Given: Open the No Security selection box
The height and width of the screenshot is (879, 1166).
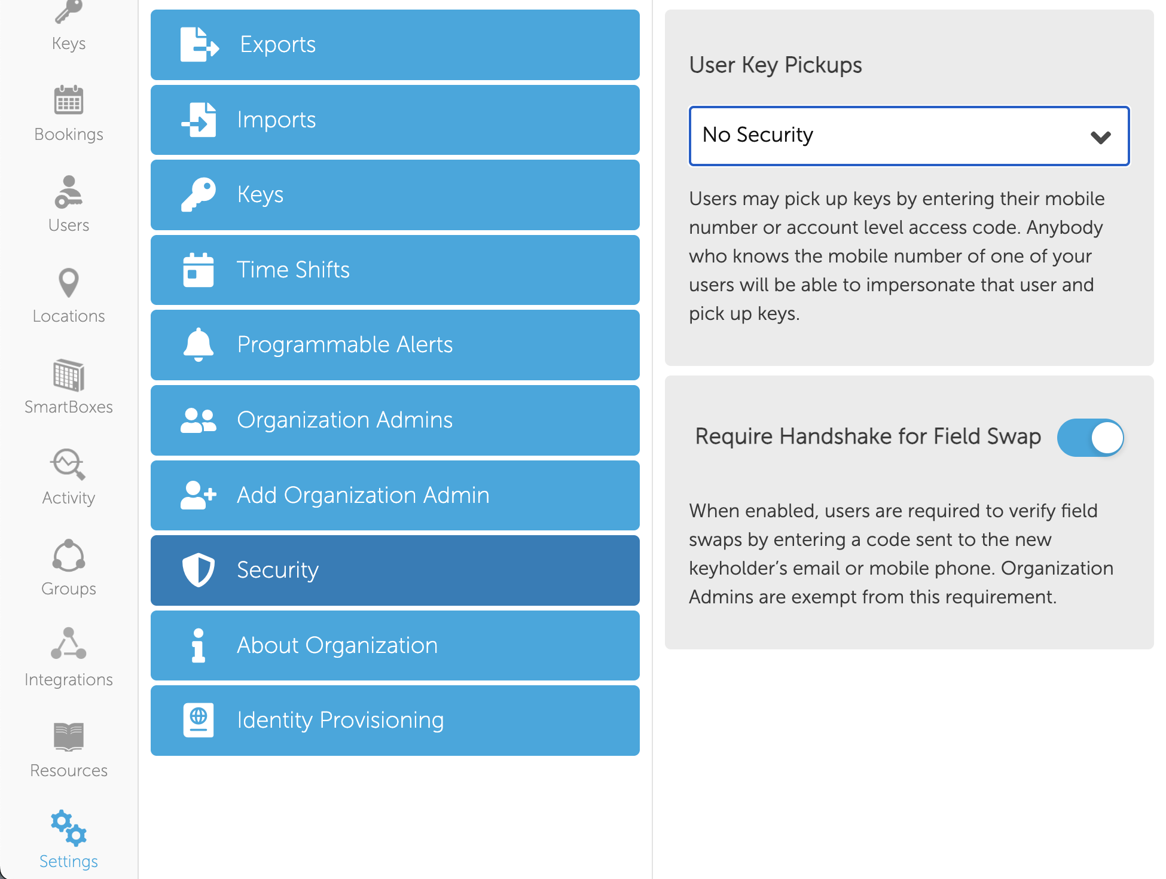Looking at the screenshot, I should [909, 136].
